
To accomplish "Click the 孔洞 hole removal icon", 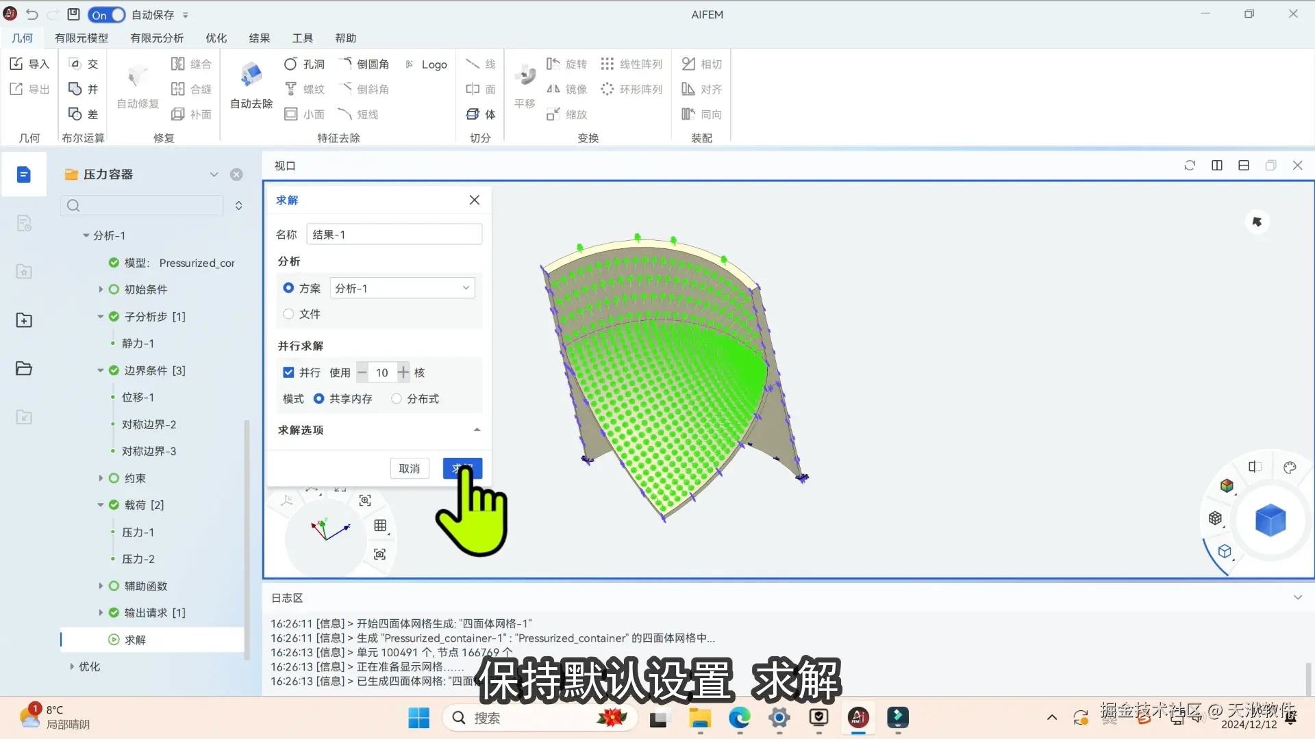I will [x=291, y=64].
